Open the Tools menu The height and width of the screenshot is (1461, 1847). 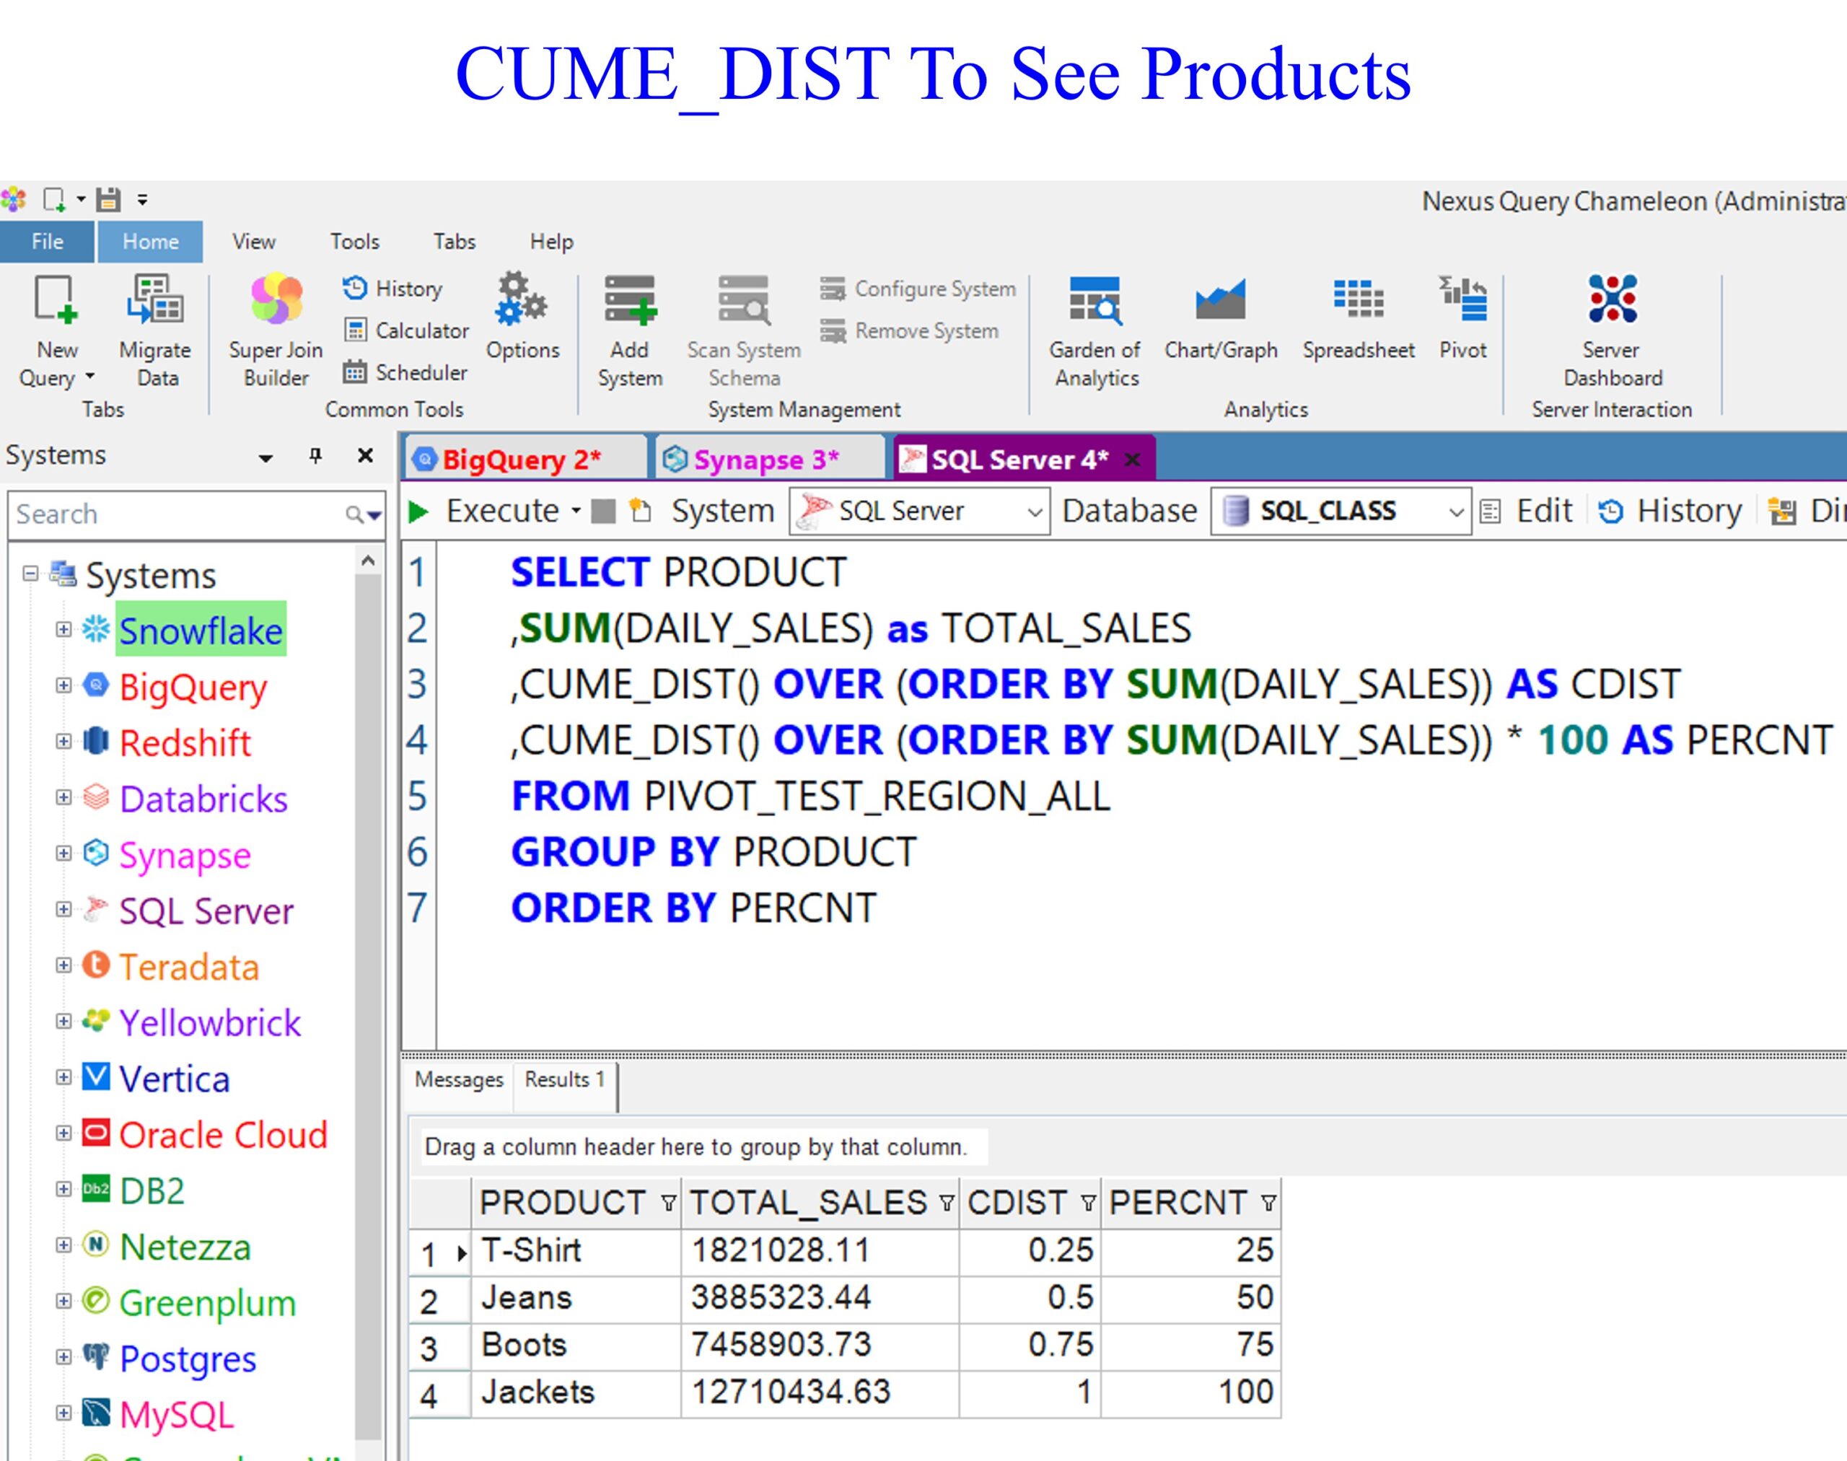[354, 242]
